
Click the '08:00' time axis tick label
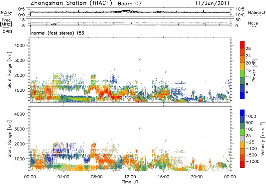[97, 177]
